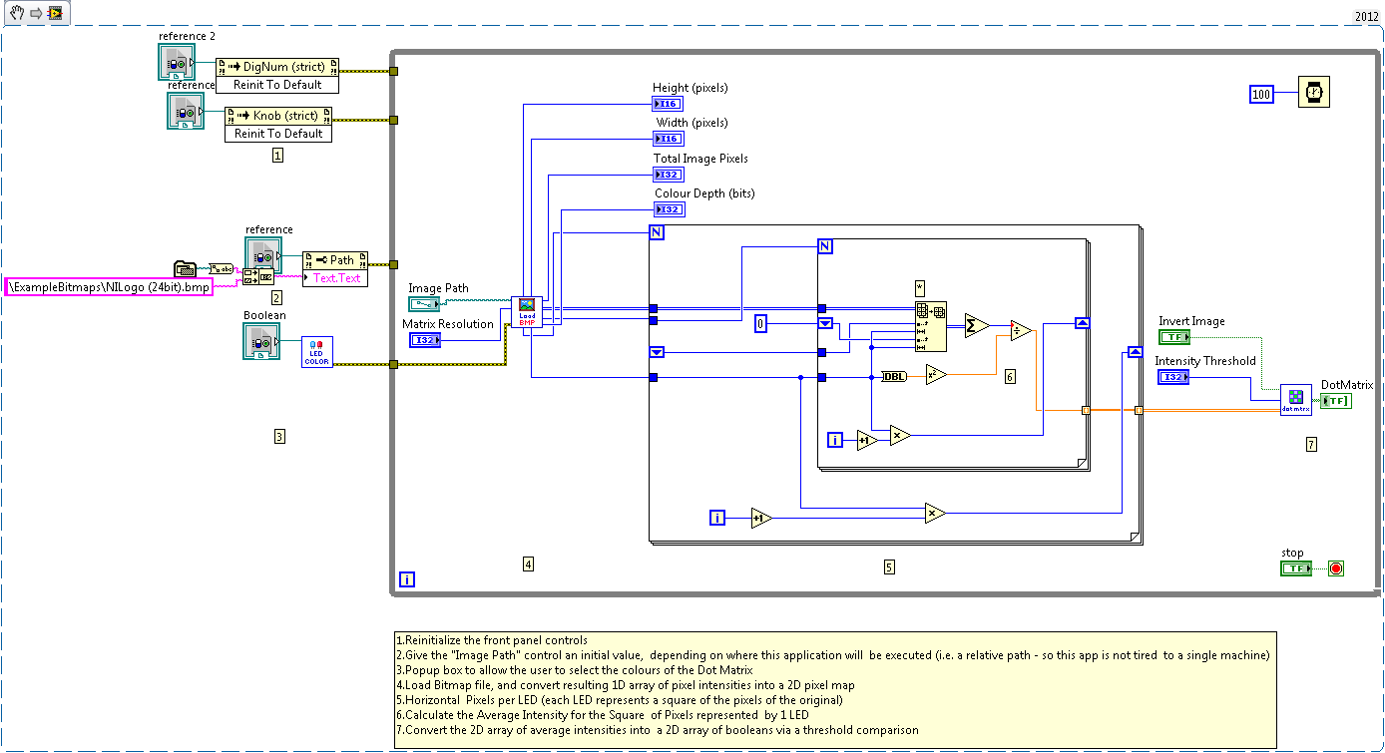Select the scrolling hand tool in the toolbar
1385x753 pixels.
coord(15,13)
